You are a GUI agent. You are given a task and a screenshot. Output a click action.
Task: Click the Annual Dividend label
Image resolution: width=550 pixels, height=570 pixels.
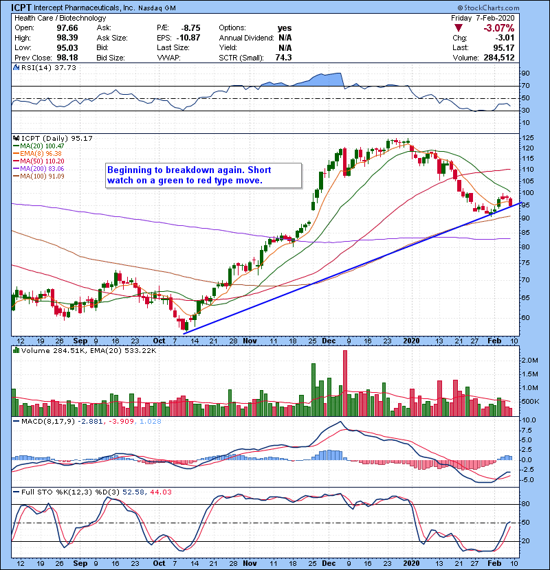(246, 38)
